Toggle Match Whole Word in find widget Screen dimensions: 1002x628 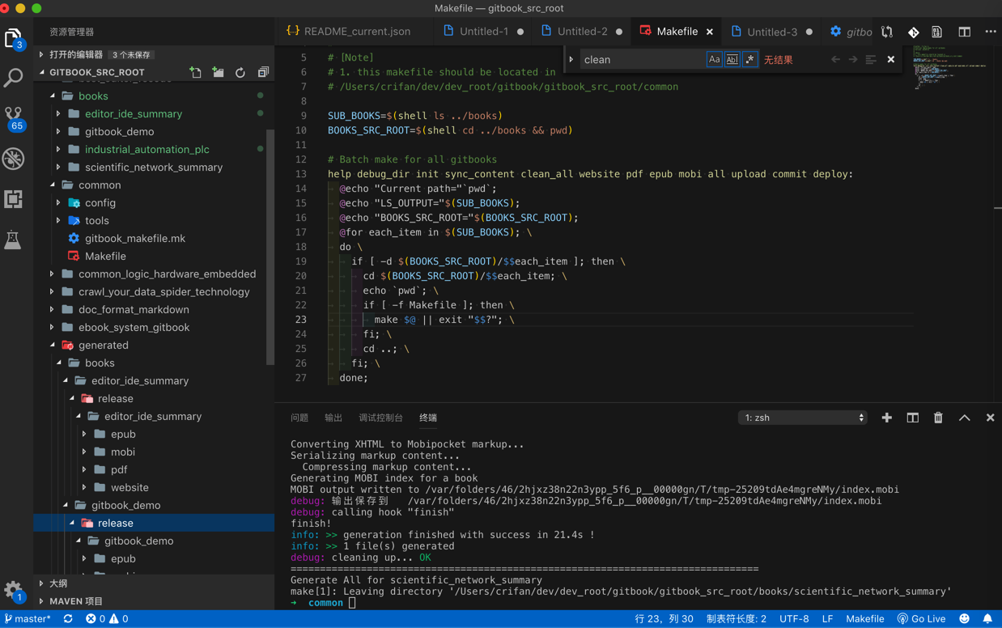coord(732,59)
